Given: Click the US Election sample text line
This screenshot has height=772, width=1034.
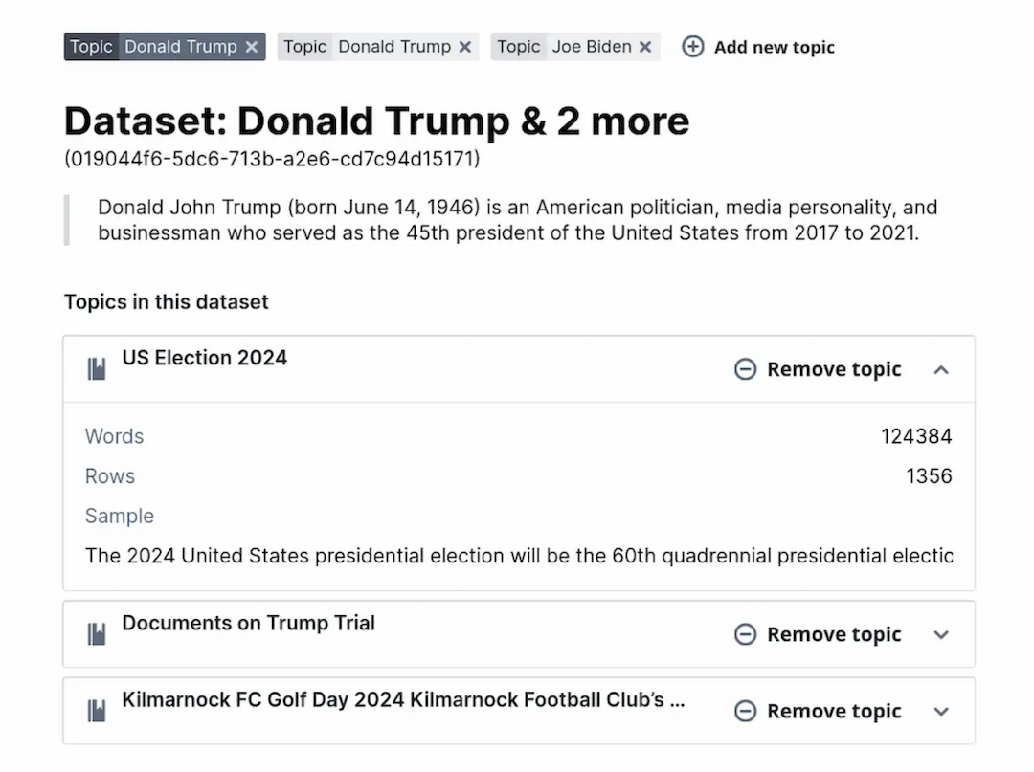Looking at the screenshot, I should click(518, 556).
